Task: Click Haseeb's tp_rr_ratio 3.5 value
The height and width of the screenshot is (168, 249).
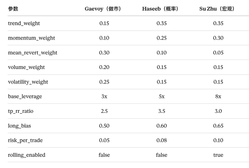Action: click(161, 111)
